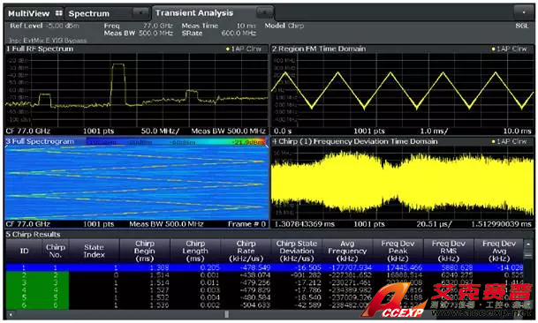Click trace indicator in Chirp Frequency Deviation window
Image resolution: width=538 pixels, height=323 pixels.
click(x=494, y=141)
